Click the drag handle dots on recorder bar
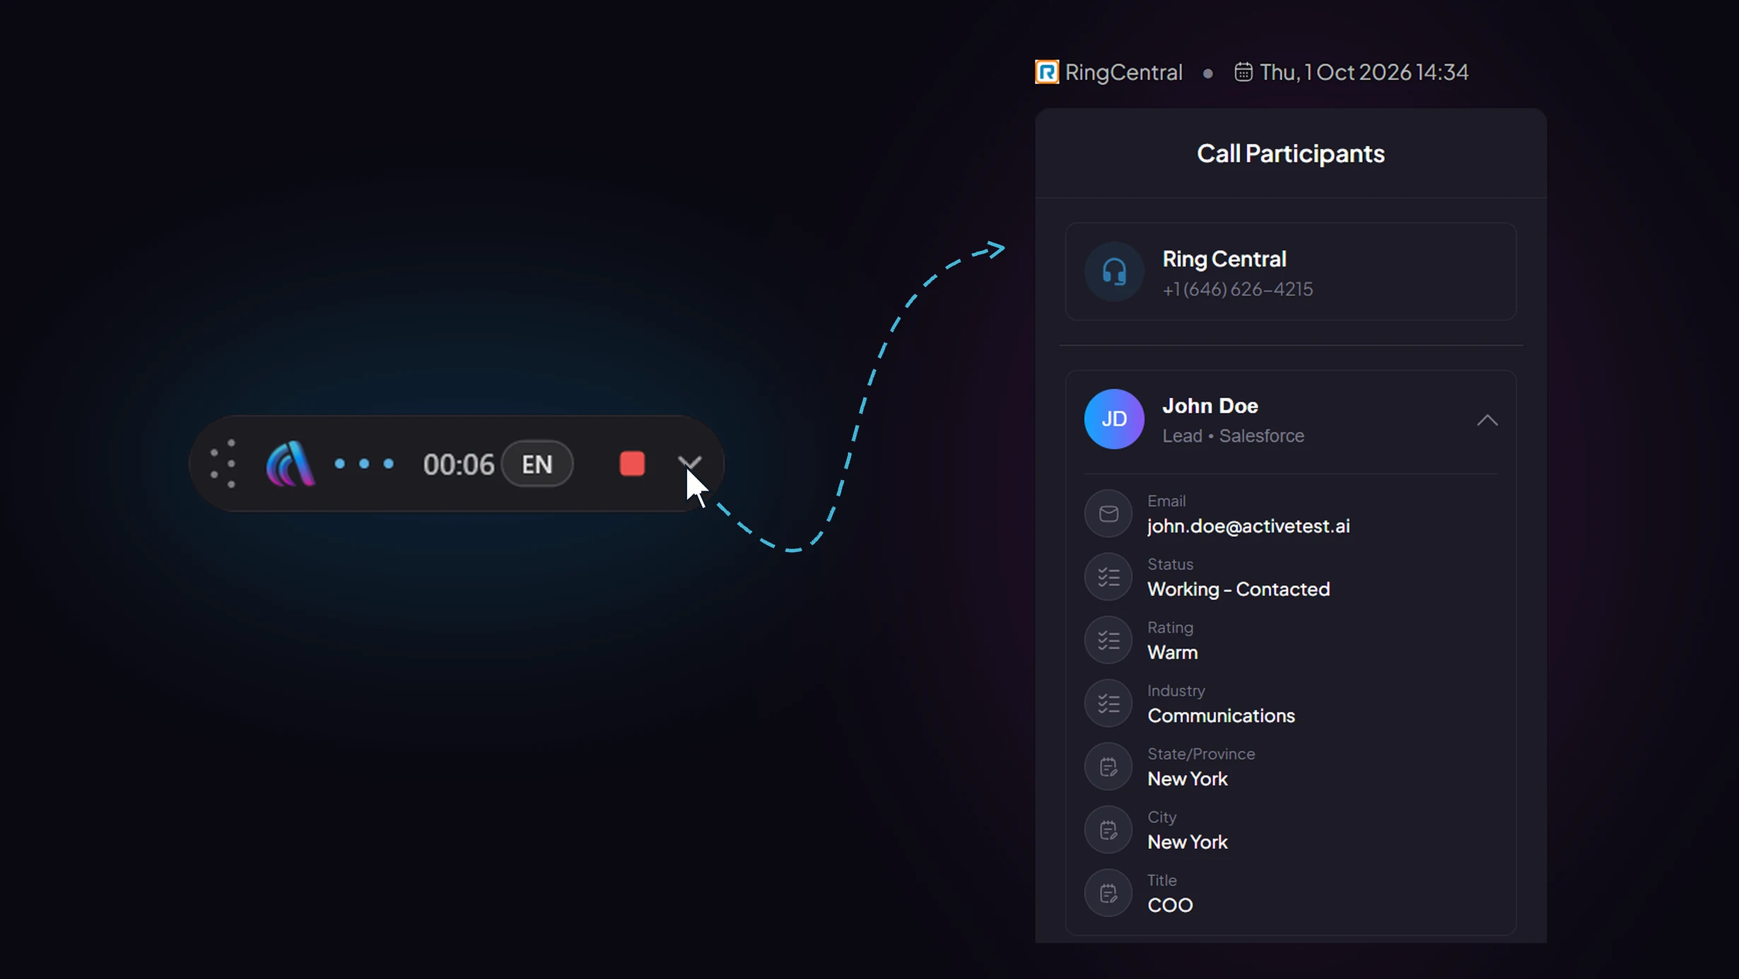 click(223, 464)
